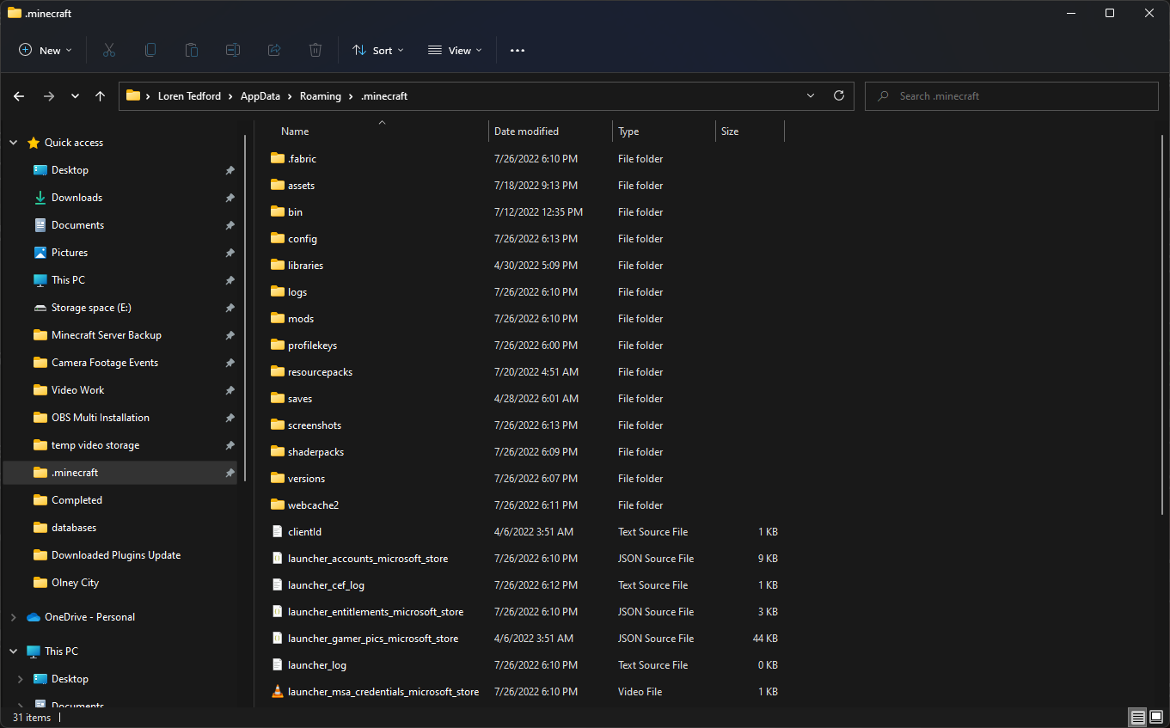Switch to Large icons view in status bar
The image size is (1170, 728).
[x=1156, y=717]
